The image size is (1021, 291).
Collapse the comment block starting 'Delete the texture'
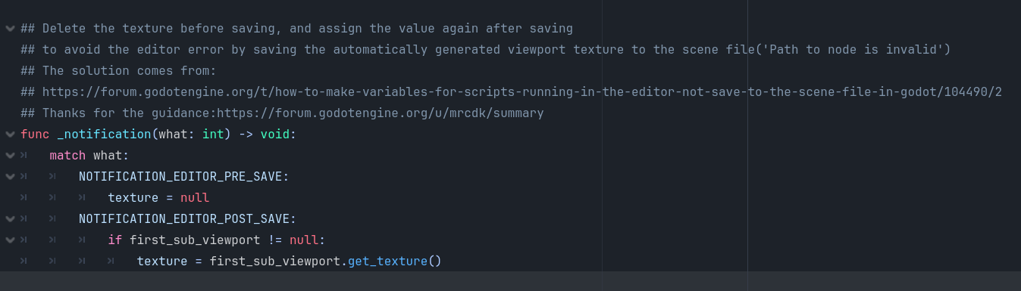coord(9,29)
